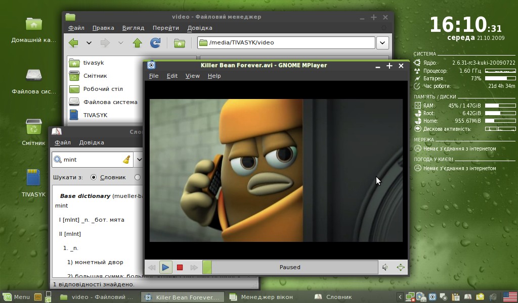Screen dimensions: 518x303
Task: Fast-forward the video in GNOME MPlayer
Action: 194,267
